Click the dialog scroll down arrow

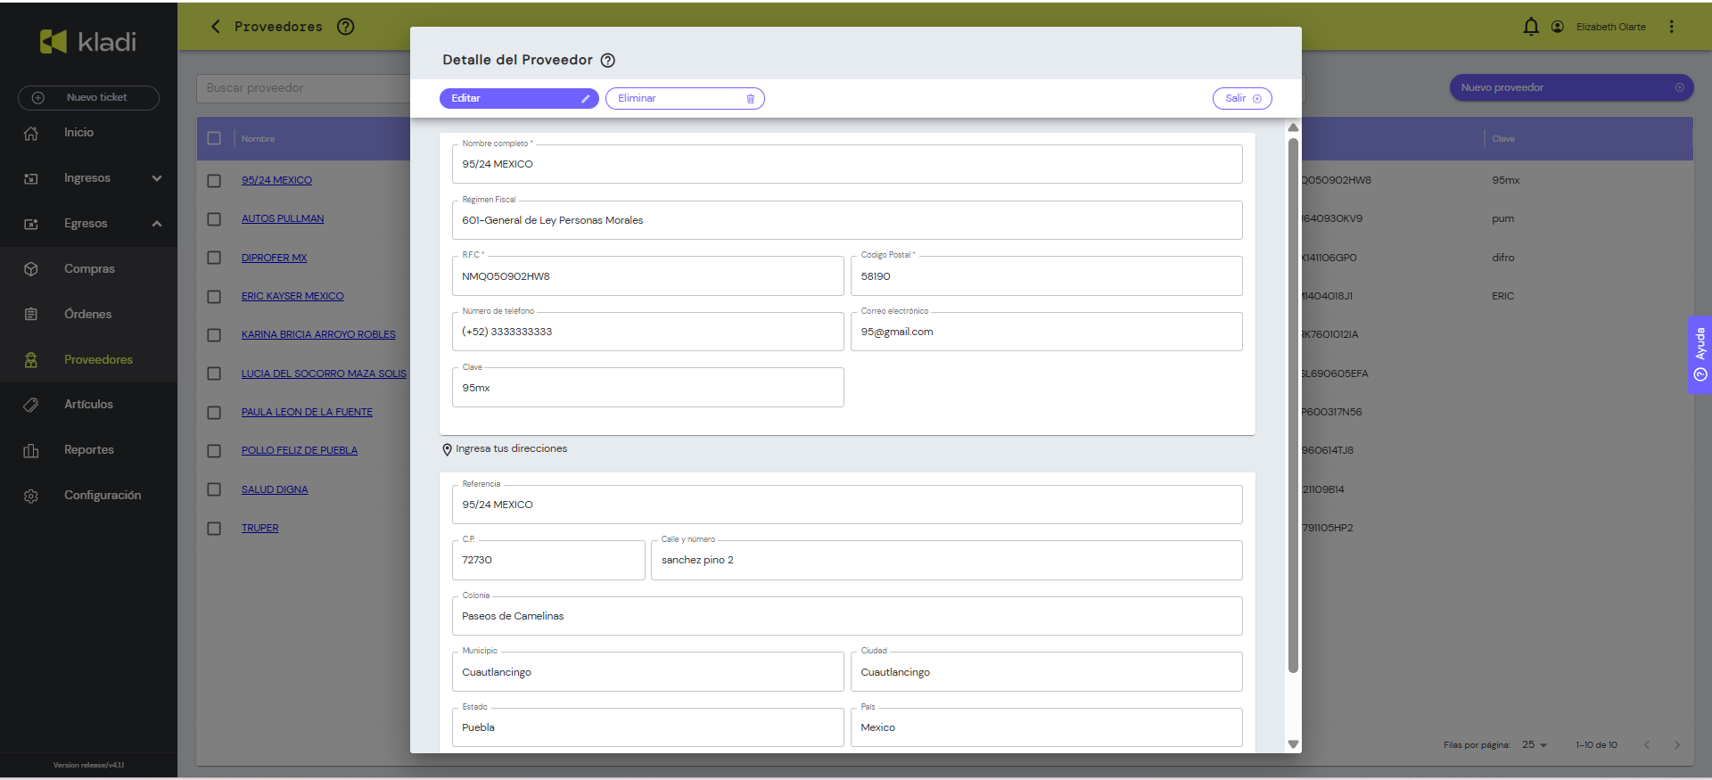[1293, 744]
